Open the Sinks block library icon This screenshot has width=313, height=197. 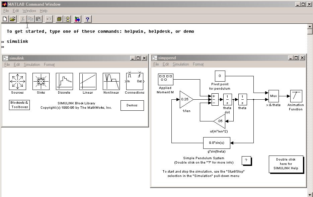41,81
